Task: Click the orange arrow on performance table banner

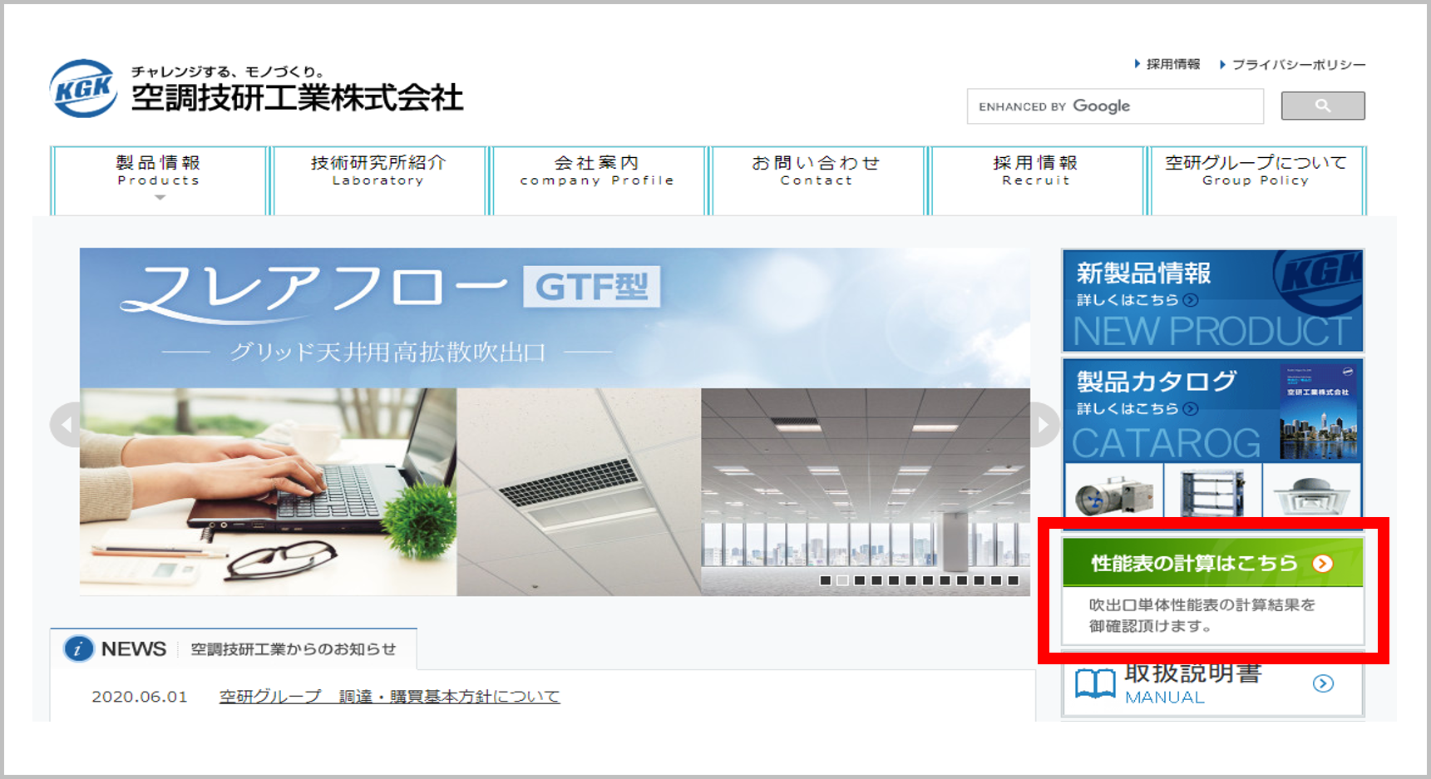Action: (x=1322, y=564)
